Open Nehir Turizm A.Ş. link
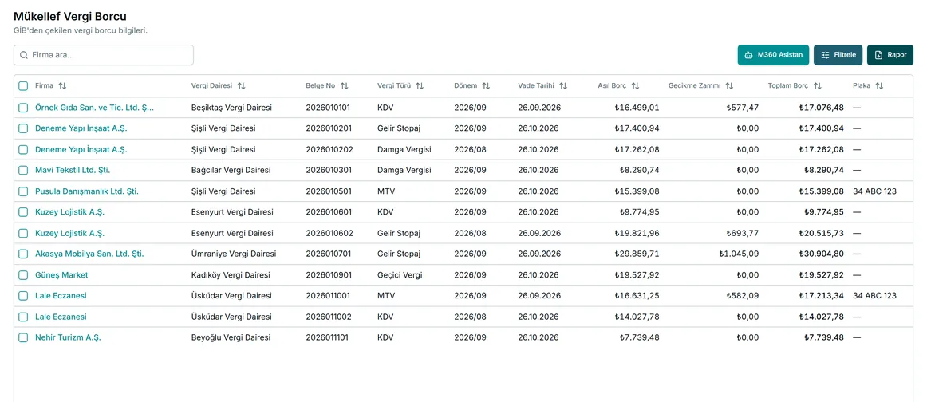Screen dimensions: 927x402 coord(68,337)
